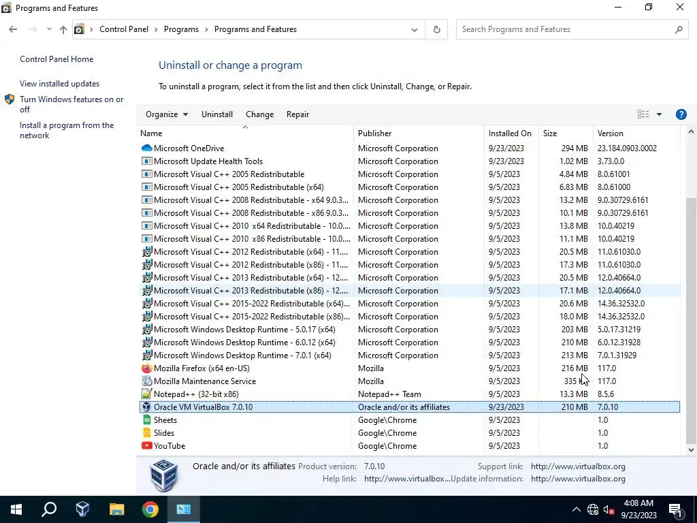This screenshot has width=697, height=523.
Task: Click Control Panel in the breadcrumb
Action: tap(124, 29)
